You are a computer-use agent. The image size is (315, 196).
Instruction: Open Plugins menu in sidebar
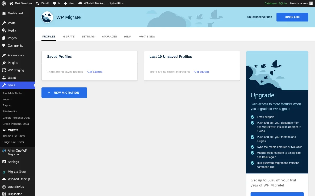tap(17, 63)
